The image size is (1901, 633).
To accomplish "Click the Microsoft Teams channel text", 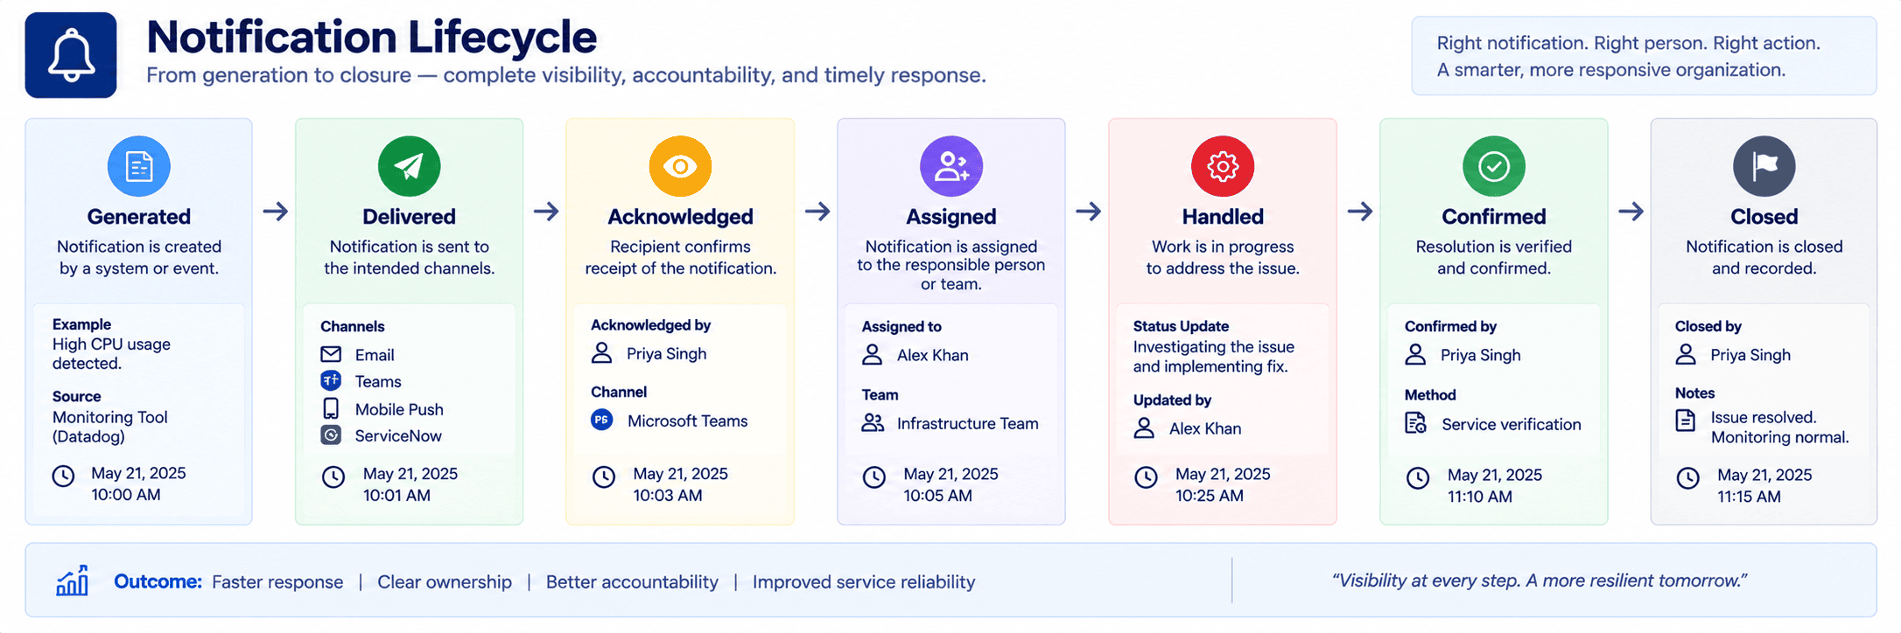I will [688, 421].
